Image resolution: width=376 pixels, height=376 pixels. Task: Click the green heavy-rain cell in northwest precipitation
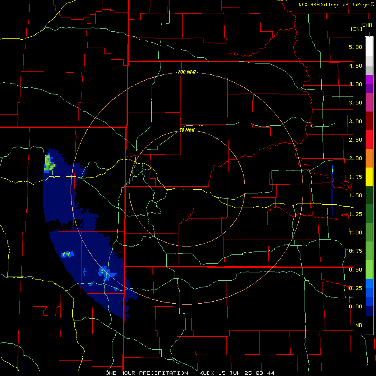[x=49, y=163]
